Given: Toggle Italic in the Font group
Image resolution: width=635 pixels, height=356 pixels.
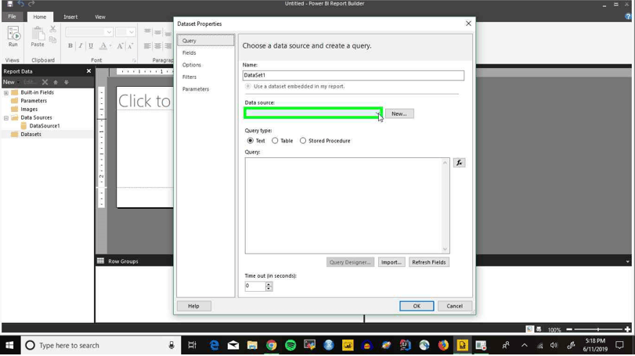Looking at the screenshot, I should (80, 45).
